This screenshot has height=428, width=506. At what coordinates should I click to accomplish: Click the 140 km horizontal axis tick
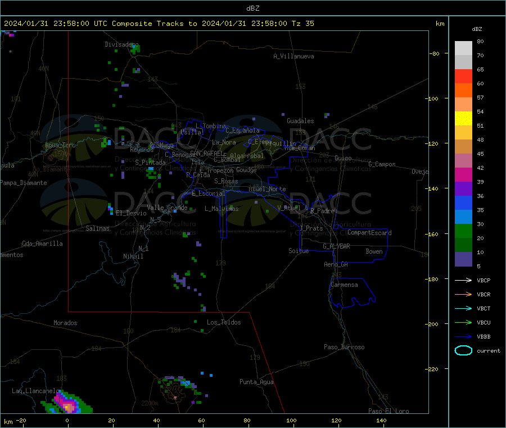click(x=381, y=420)
